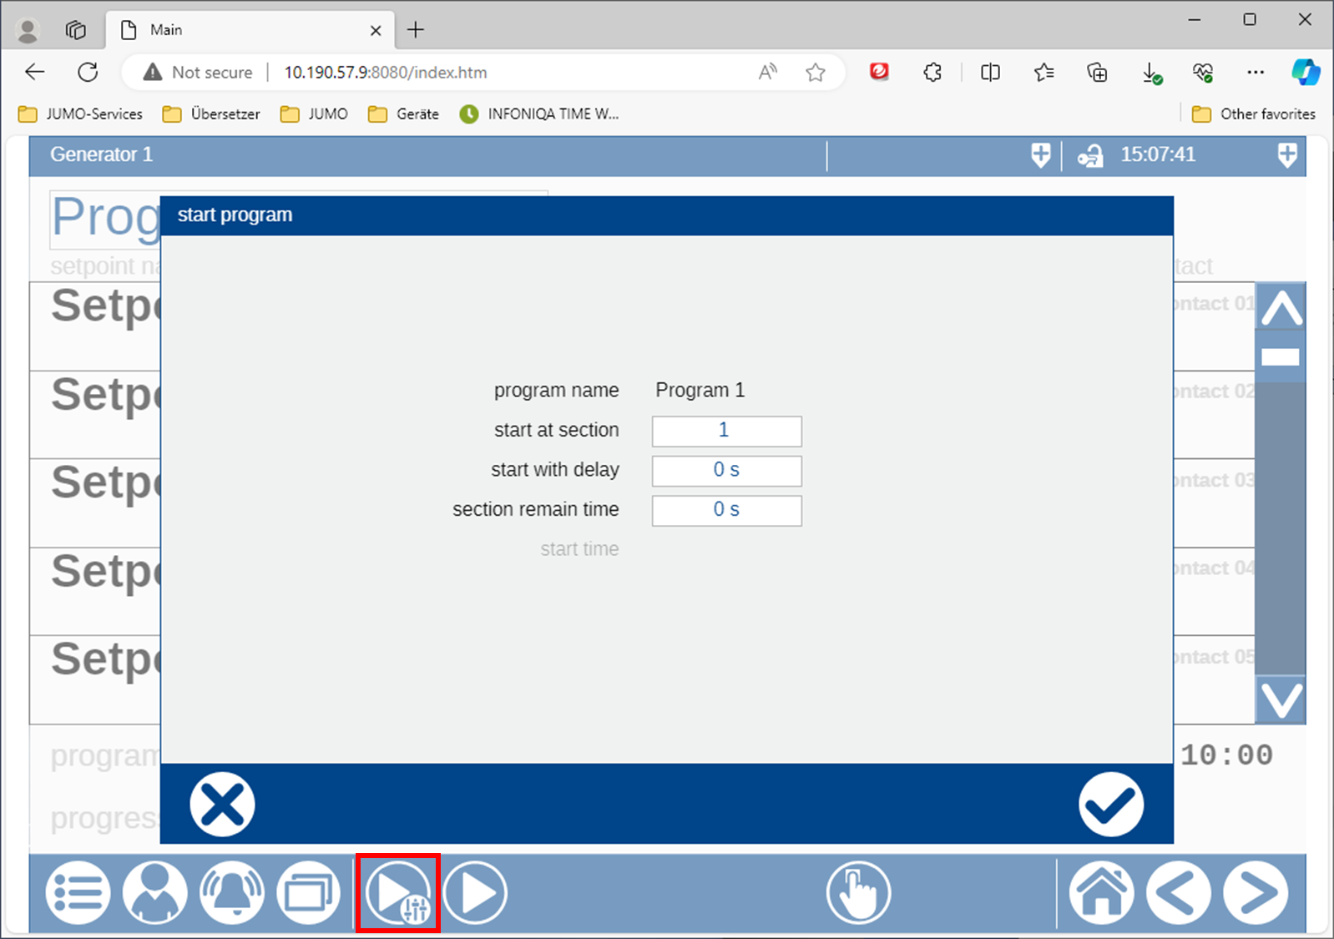This screenshot has height=939, width=1334.
Task: Open the main menu list icon
Action: point(78,893)
